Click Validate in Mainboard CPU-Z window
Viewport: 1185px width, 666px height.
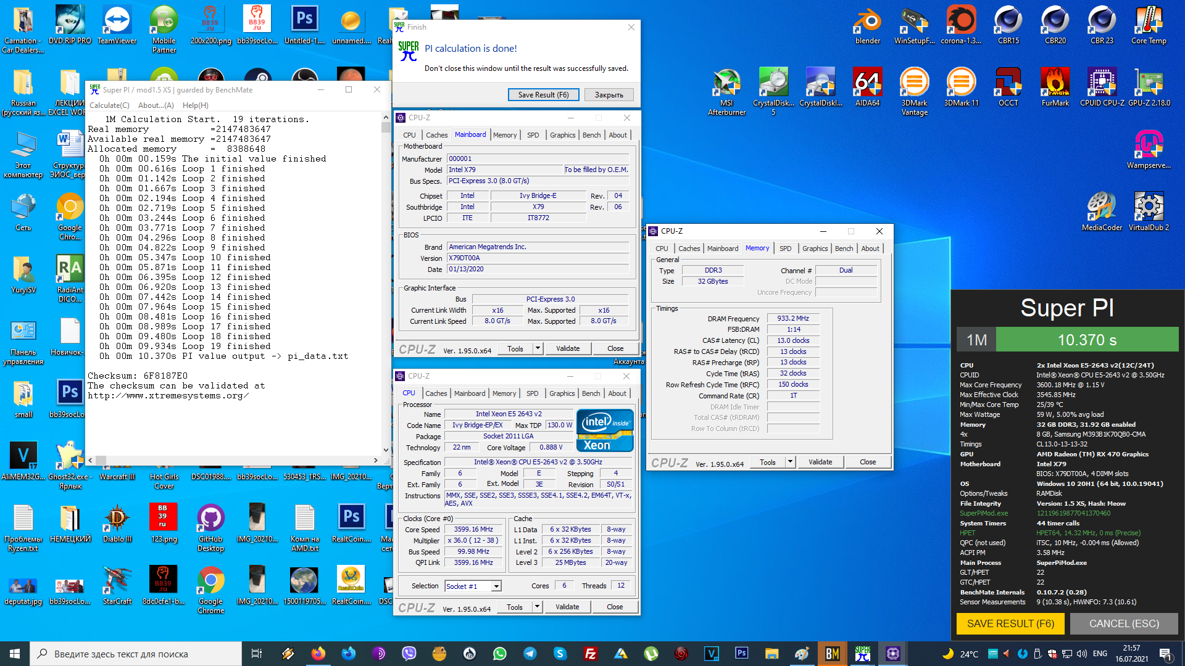click(x=568, y=348)
